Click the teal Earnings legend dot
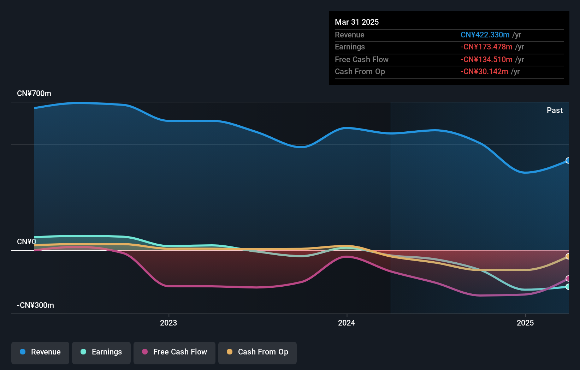 pyautogui.click(x=83, y=352)
